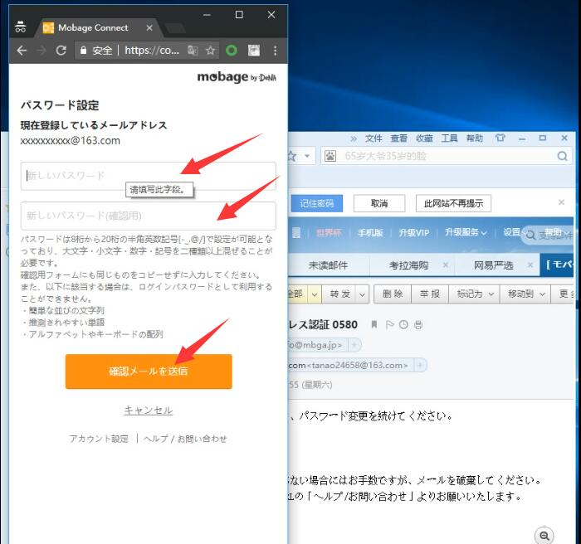Click the 此网站不再提示 button

click(x=453, y=203)
